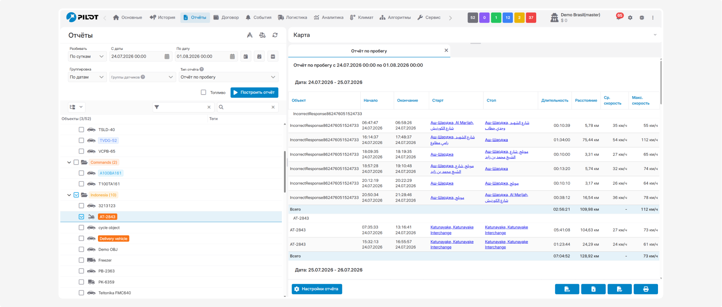This screenshot has height=307, width=722.
Task: Click the Построить отчёт button
Action: click(254, 92)
